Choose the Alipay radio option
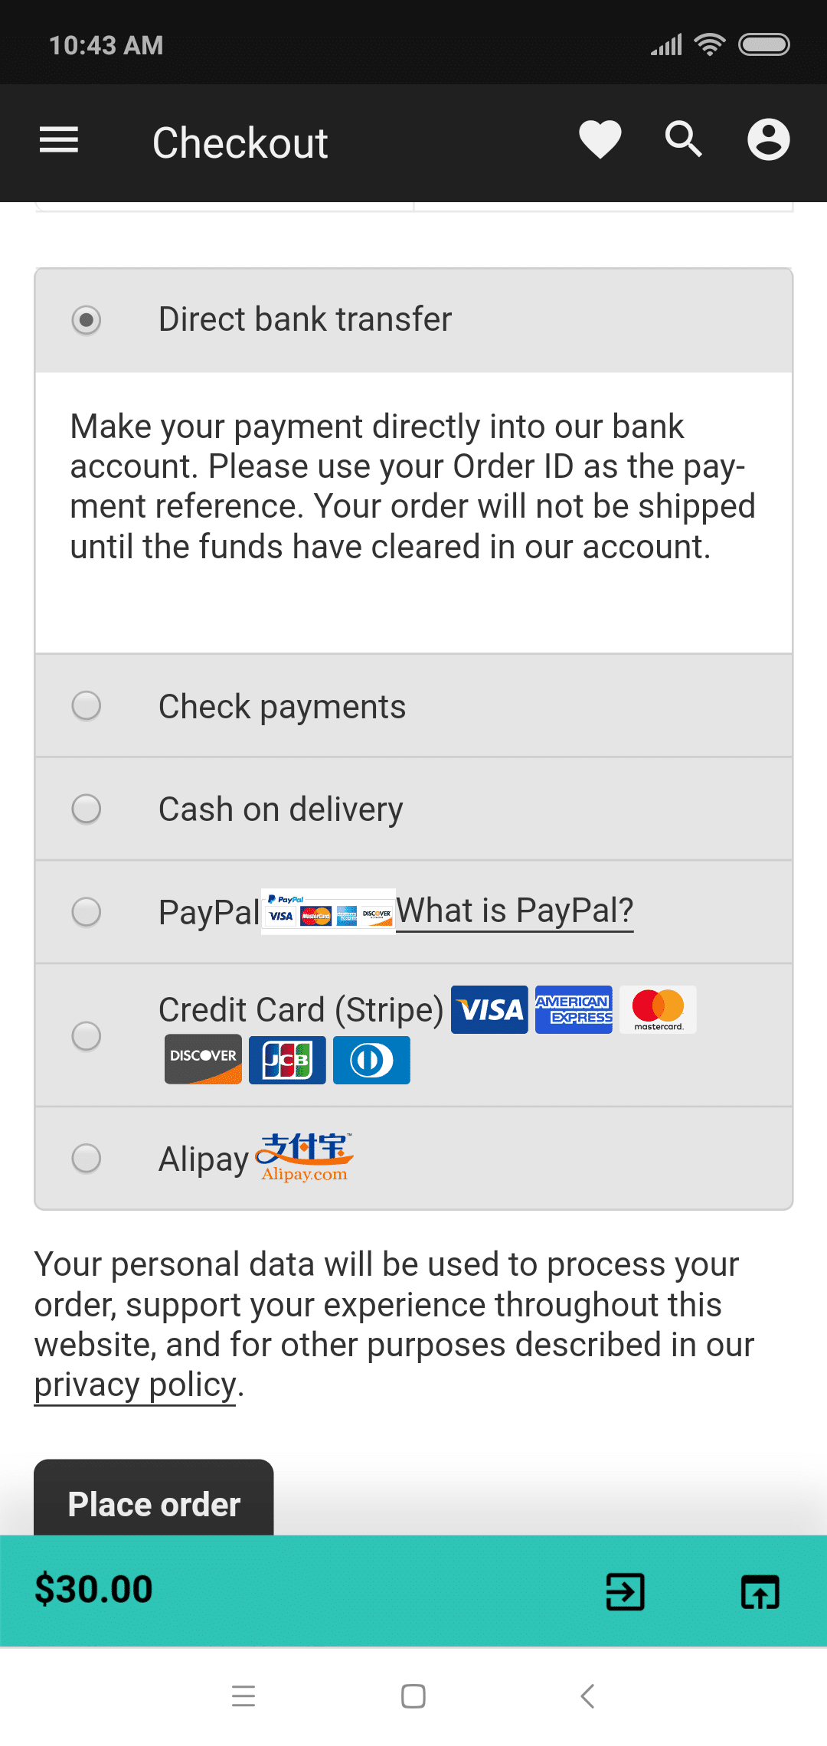 [x=87, y=1158]
